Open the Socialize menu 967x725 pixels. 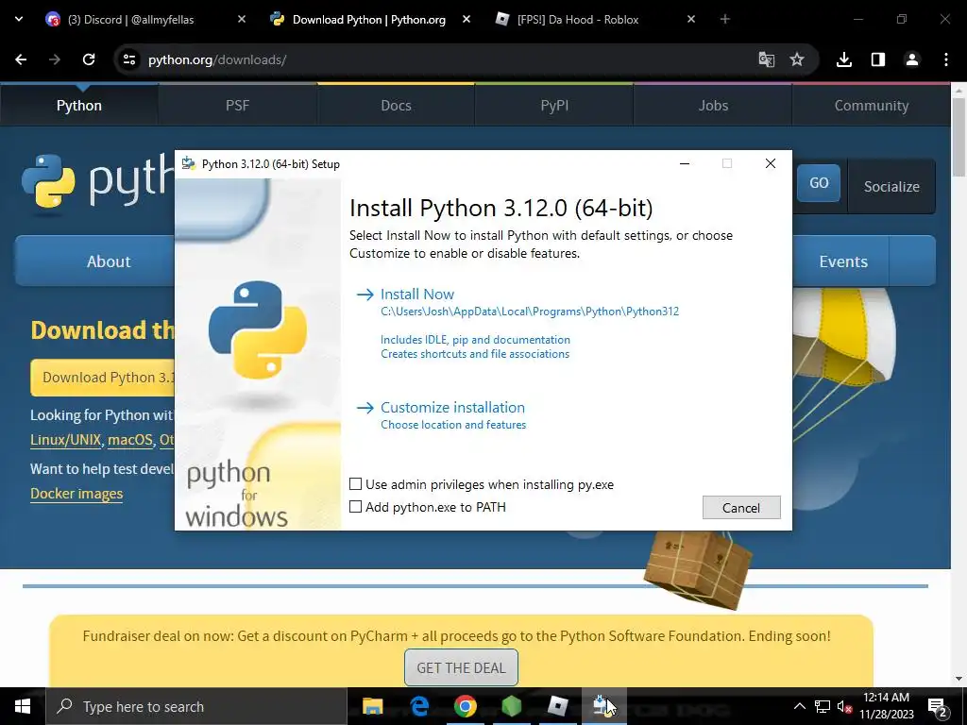891,186
